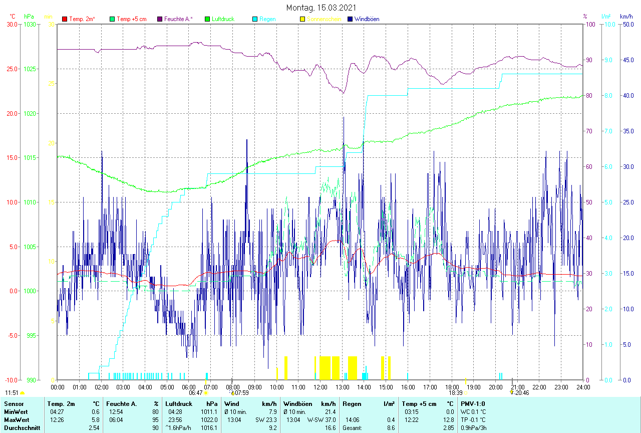Click the maximum temperature value '5.8'
This screenshot has width=641, height=433.
click(x=96, y=420)
